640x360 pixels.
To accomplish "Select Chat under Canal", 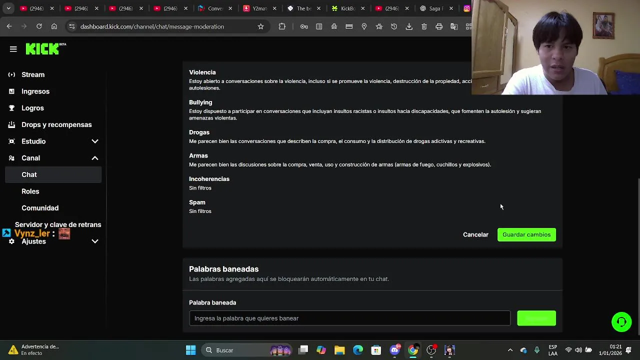I will [x=53, y=174].
